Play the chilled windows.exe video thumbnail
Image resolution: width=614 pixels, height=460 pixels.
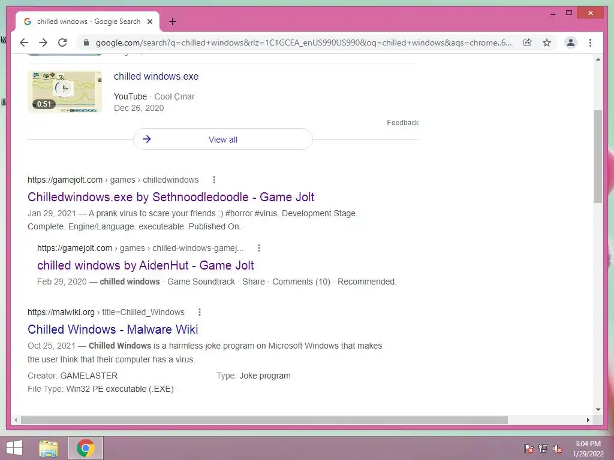[x=65, y=92]
